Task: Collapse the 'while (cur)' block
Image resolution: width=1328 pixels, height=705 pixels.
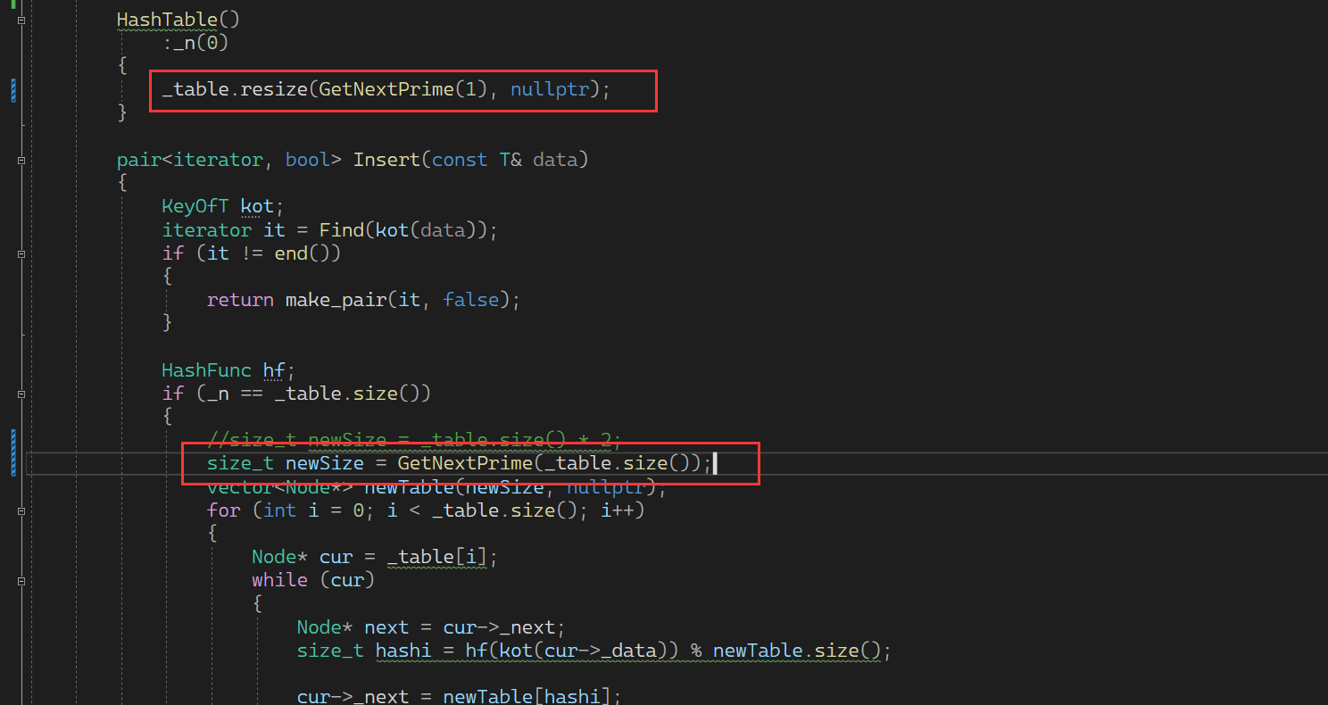Action: point(21,581)
